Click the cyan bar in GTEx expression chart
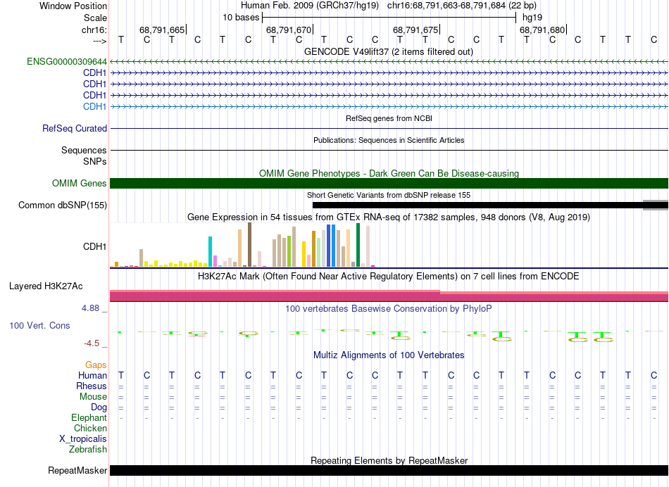This screenshot has width=669, height=487. click(211, 251)
